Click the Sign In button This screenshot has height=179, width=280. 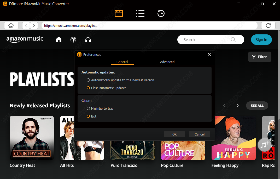click(x=261, y=40)
